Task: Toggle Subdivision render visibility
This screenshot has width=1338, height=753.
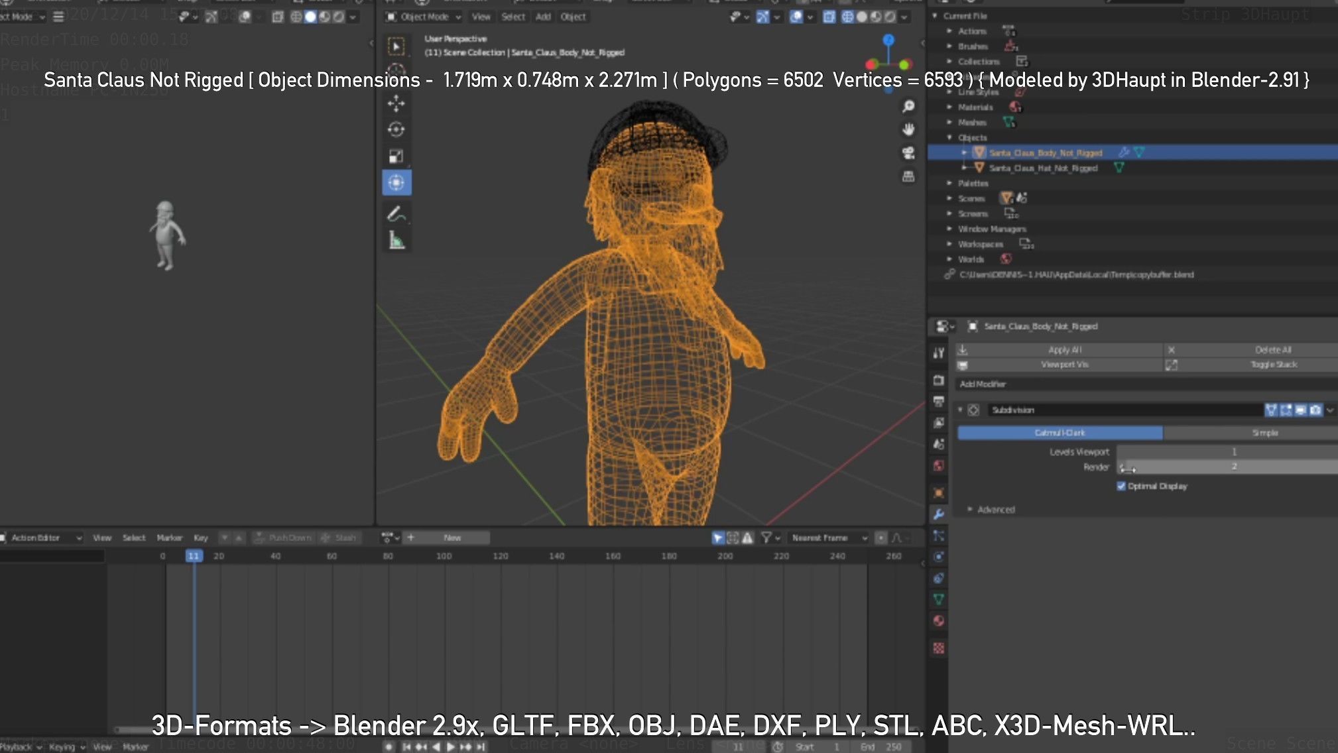Action: pyautogui.click(x=1315, y=410)
